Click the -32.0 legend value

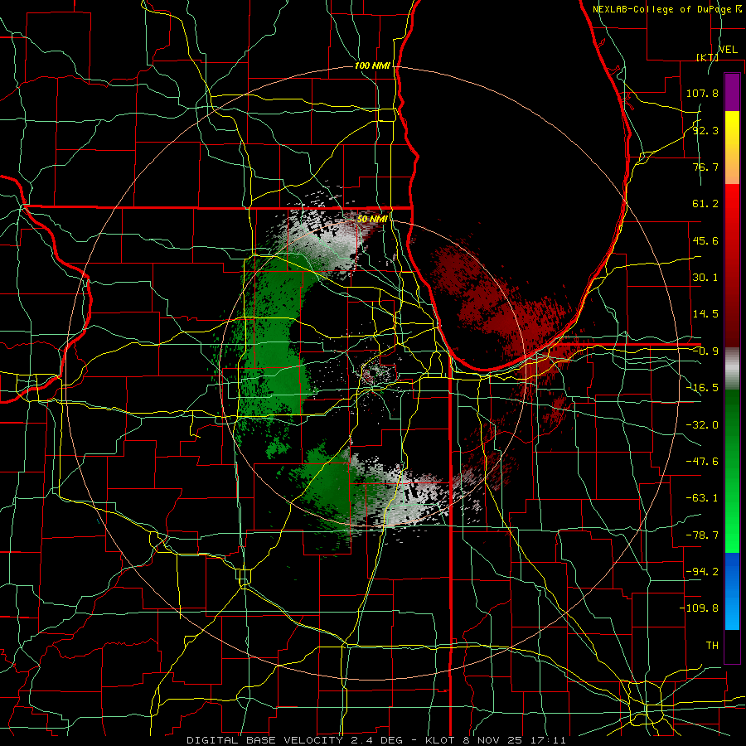[x=702, y=425]
